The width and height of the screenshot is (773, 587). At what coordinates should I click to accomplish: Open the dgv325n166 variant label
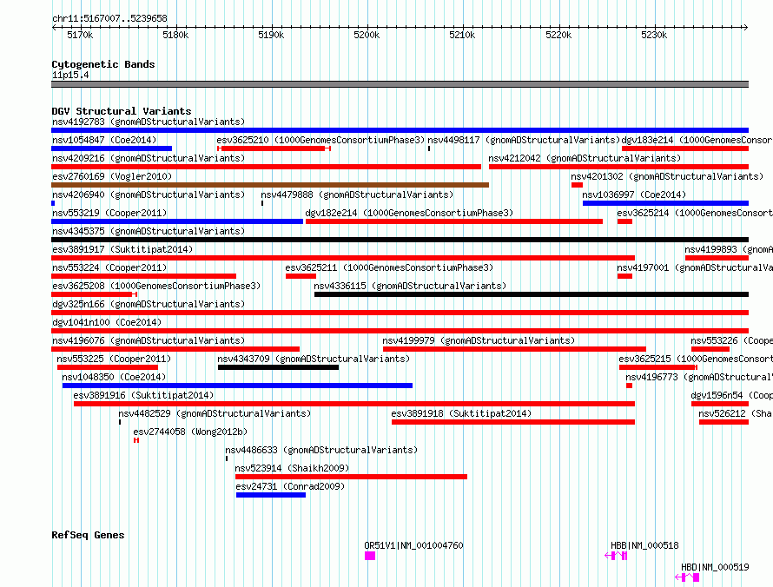tap(149, 304)
